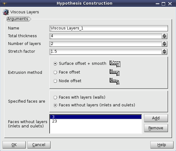Viewport: 176px width, 151px height.
Task: Click the Face offset diagram icon
Action: click(114, 73)
